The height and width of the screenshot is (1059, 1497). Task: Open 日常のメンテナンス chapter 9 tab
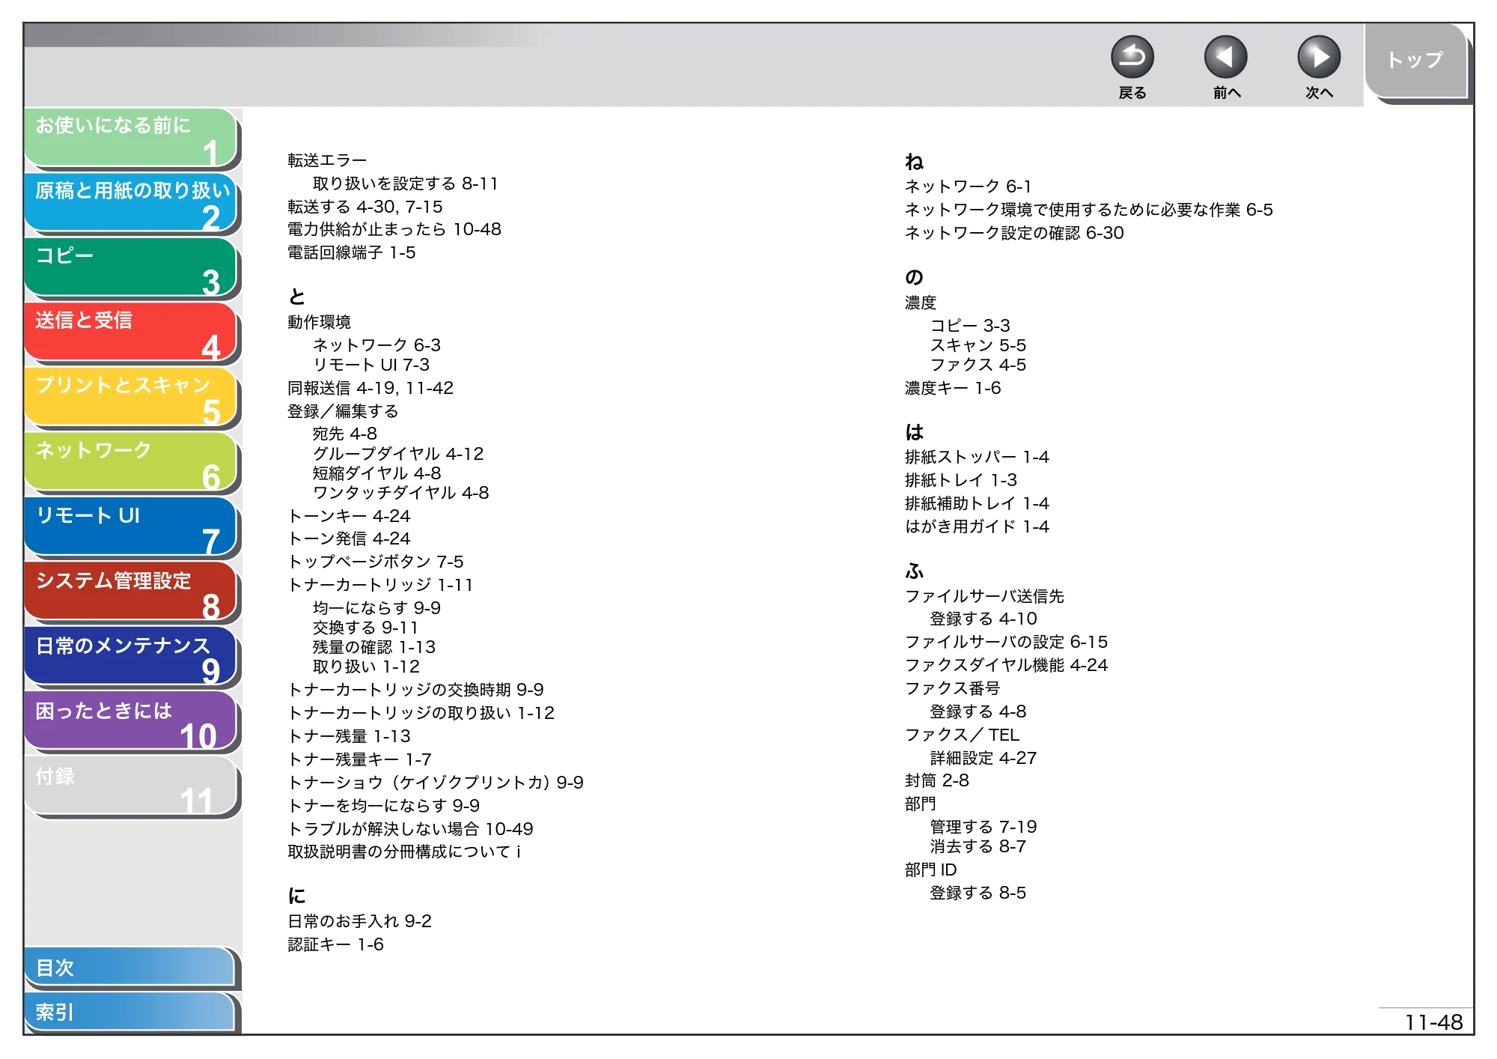pyautogui.click(x=131, y=657)
